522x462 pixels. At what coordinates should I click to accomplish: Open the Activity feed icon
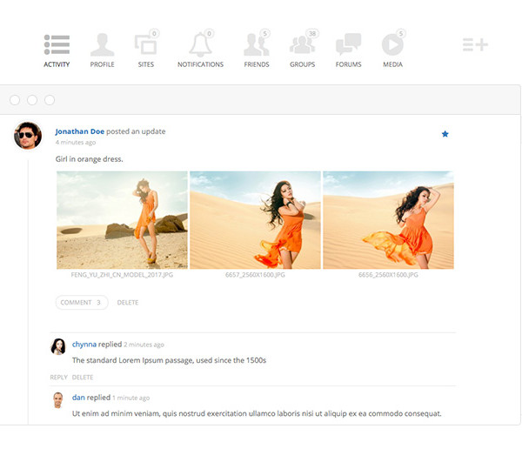pyautogui.click(x=57, y=44)
